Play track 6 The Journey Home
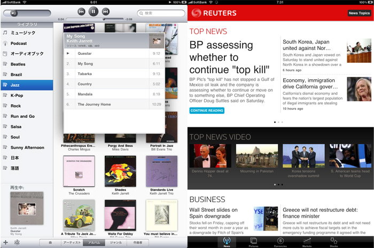374x248 pixels. [x=114, y=104]
